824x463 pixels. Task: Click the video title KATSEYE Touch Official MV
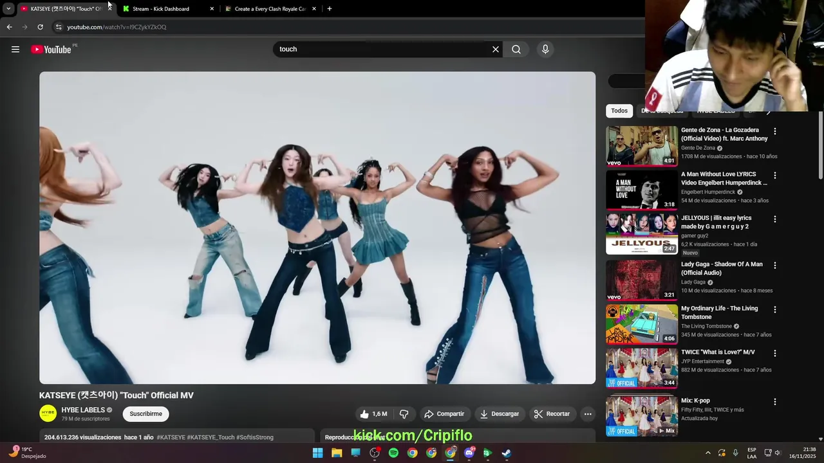(x=117, y=395)
